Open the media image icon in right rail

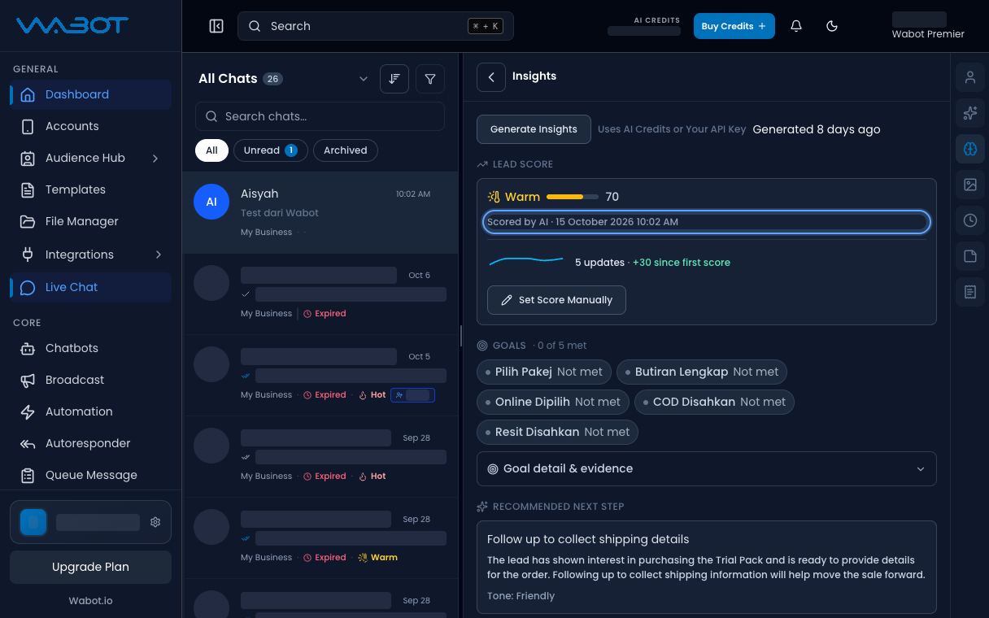[x=970, y=185]
